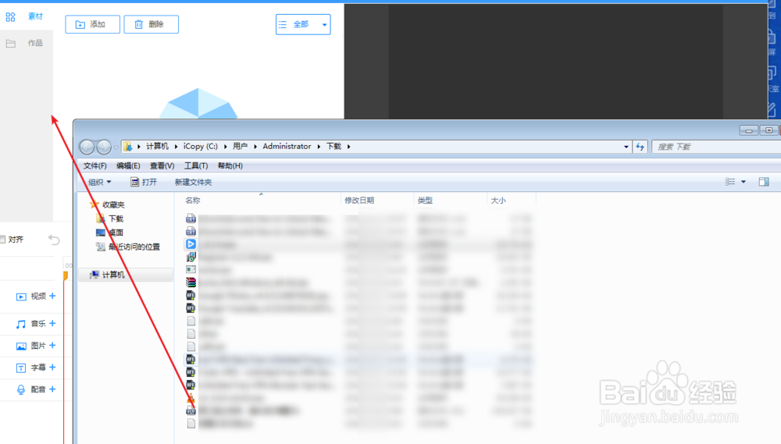Viewport: 781px width, 444px height.
Task: Open the 素材 materials tab
Action: (x=25, y=16)
